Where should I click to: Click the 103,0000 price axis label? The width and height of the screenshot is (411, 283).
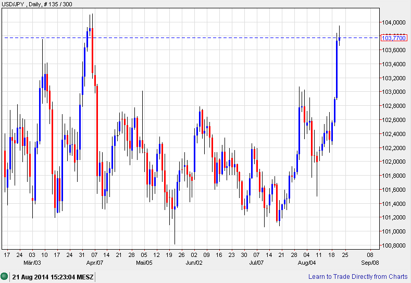[x=393, y=92]
